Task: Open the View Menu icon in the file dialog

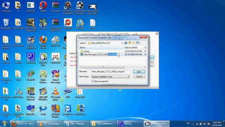Action: 138,43
